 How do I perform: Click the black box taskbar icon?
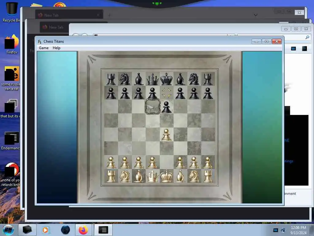[27, 230]
